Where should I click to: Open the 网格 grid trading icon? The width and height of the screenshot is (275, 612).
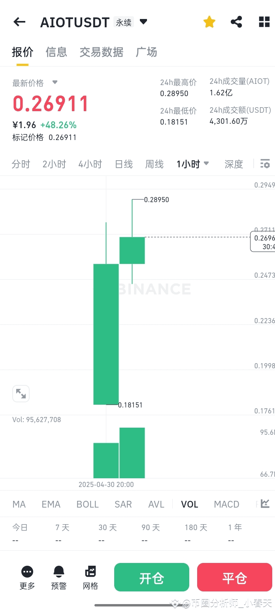point(90,572)
